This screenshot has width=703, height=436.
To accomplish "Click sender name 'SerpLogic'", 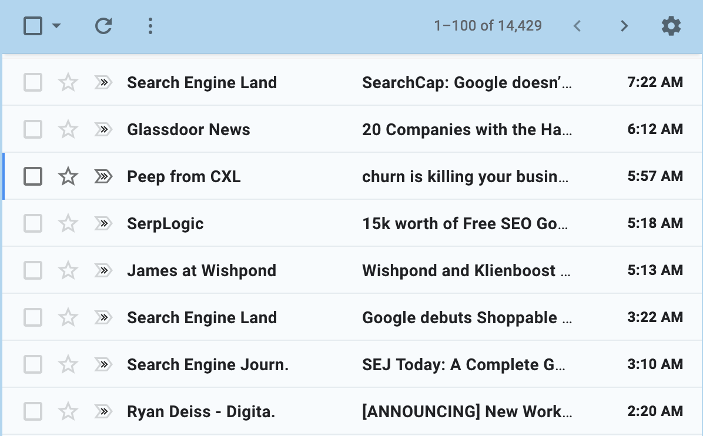I will [x=165, y=224].
